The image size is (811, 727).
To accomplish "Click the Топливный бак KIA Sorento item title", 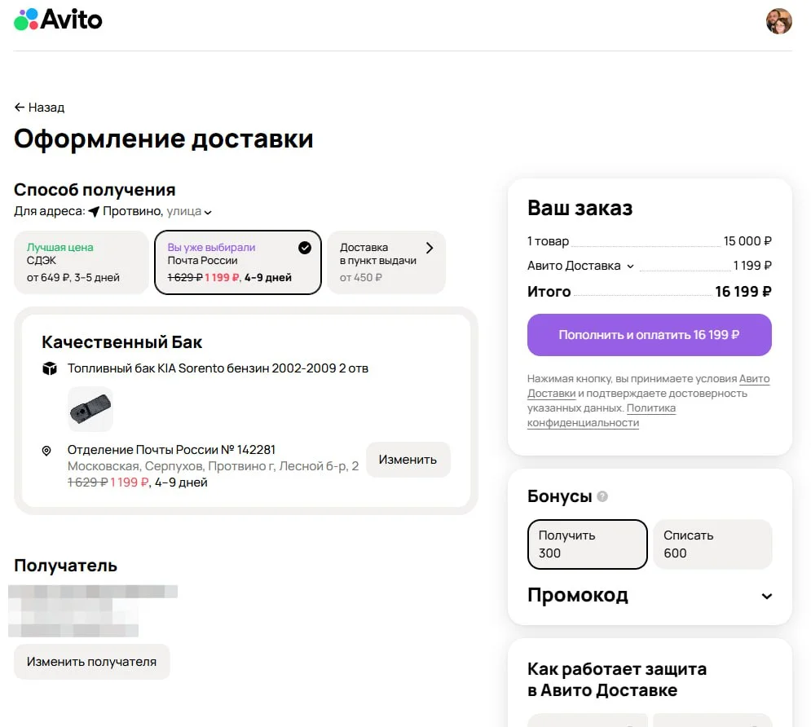I will pos(218,368).
